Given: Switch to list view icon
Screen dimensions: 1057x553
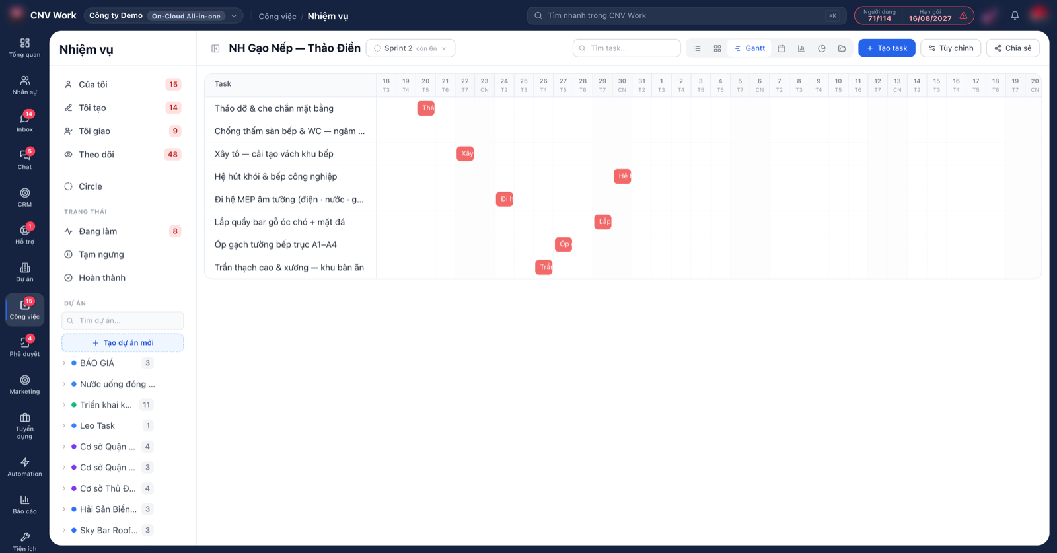Looking at the screenshot, I should coord(697,48).
